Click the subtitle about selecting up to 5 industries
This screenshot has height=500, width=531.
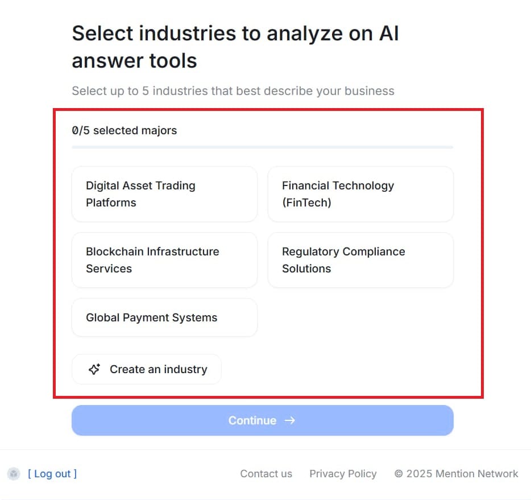(233, 90)
